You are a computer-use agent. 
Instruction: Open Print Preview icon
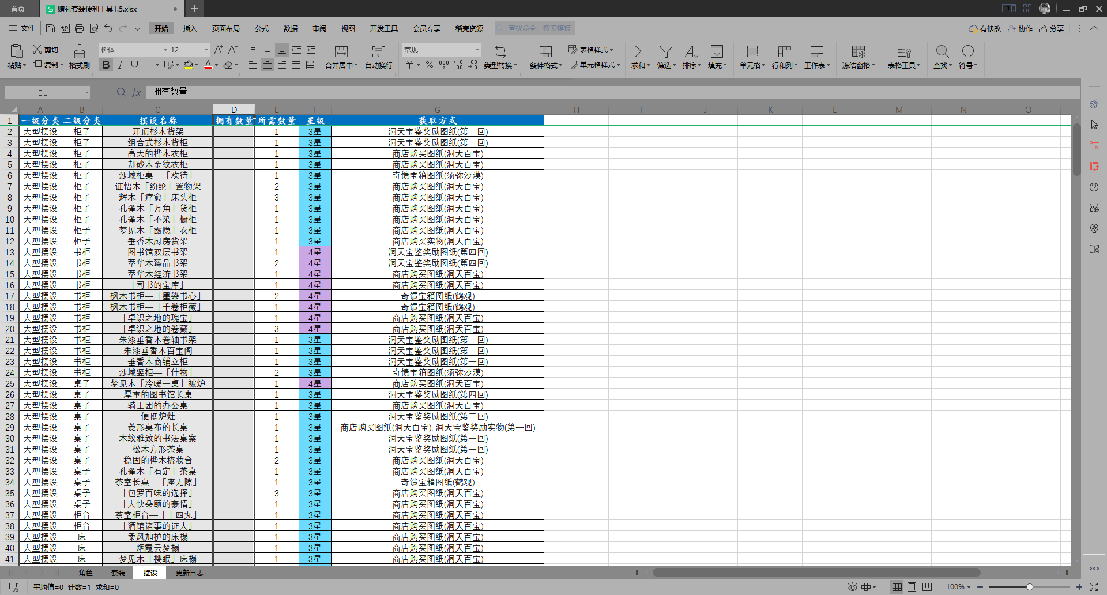click(x=93, y=28)
